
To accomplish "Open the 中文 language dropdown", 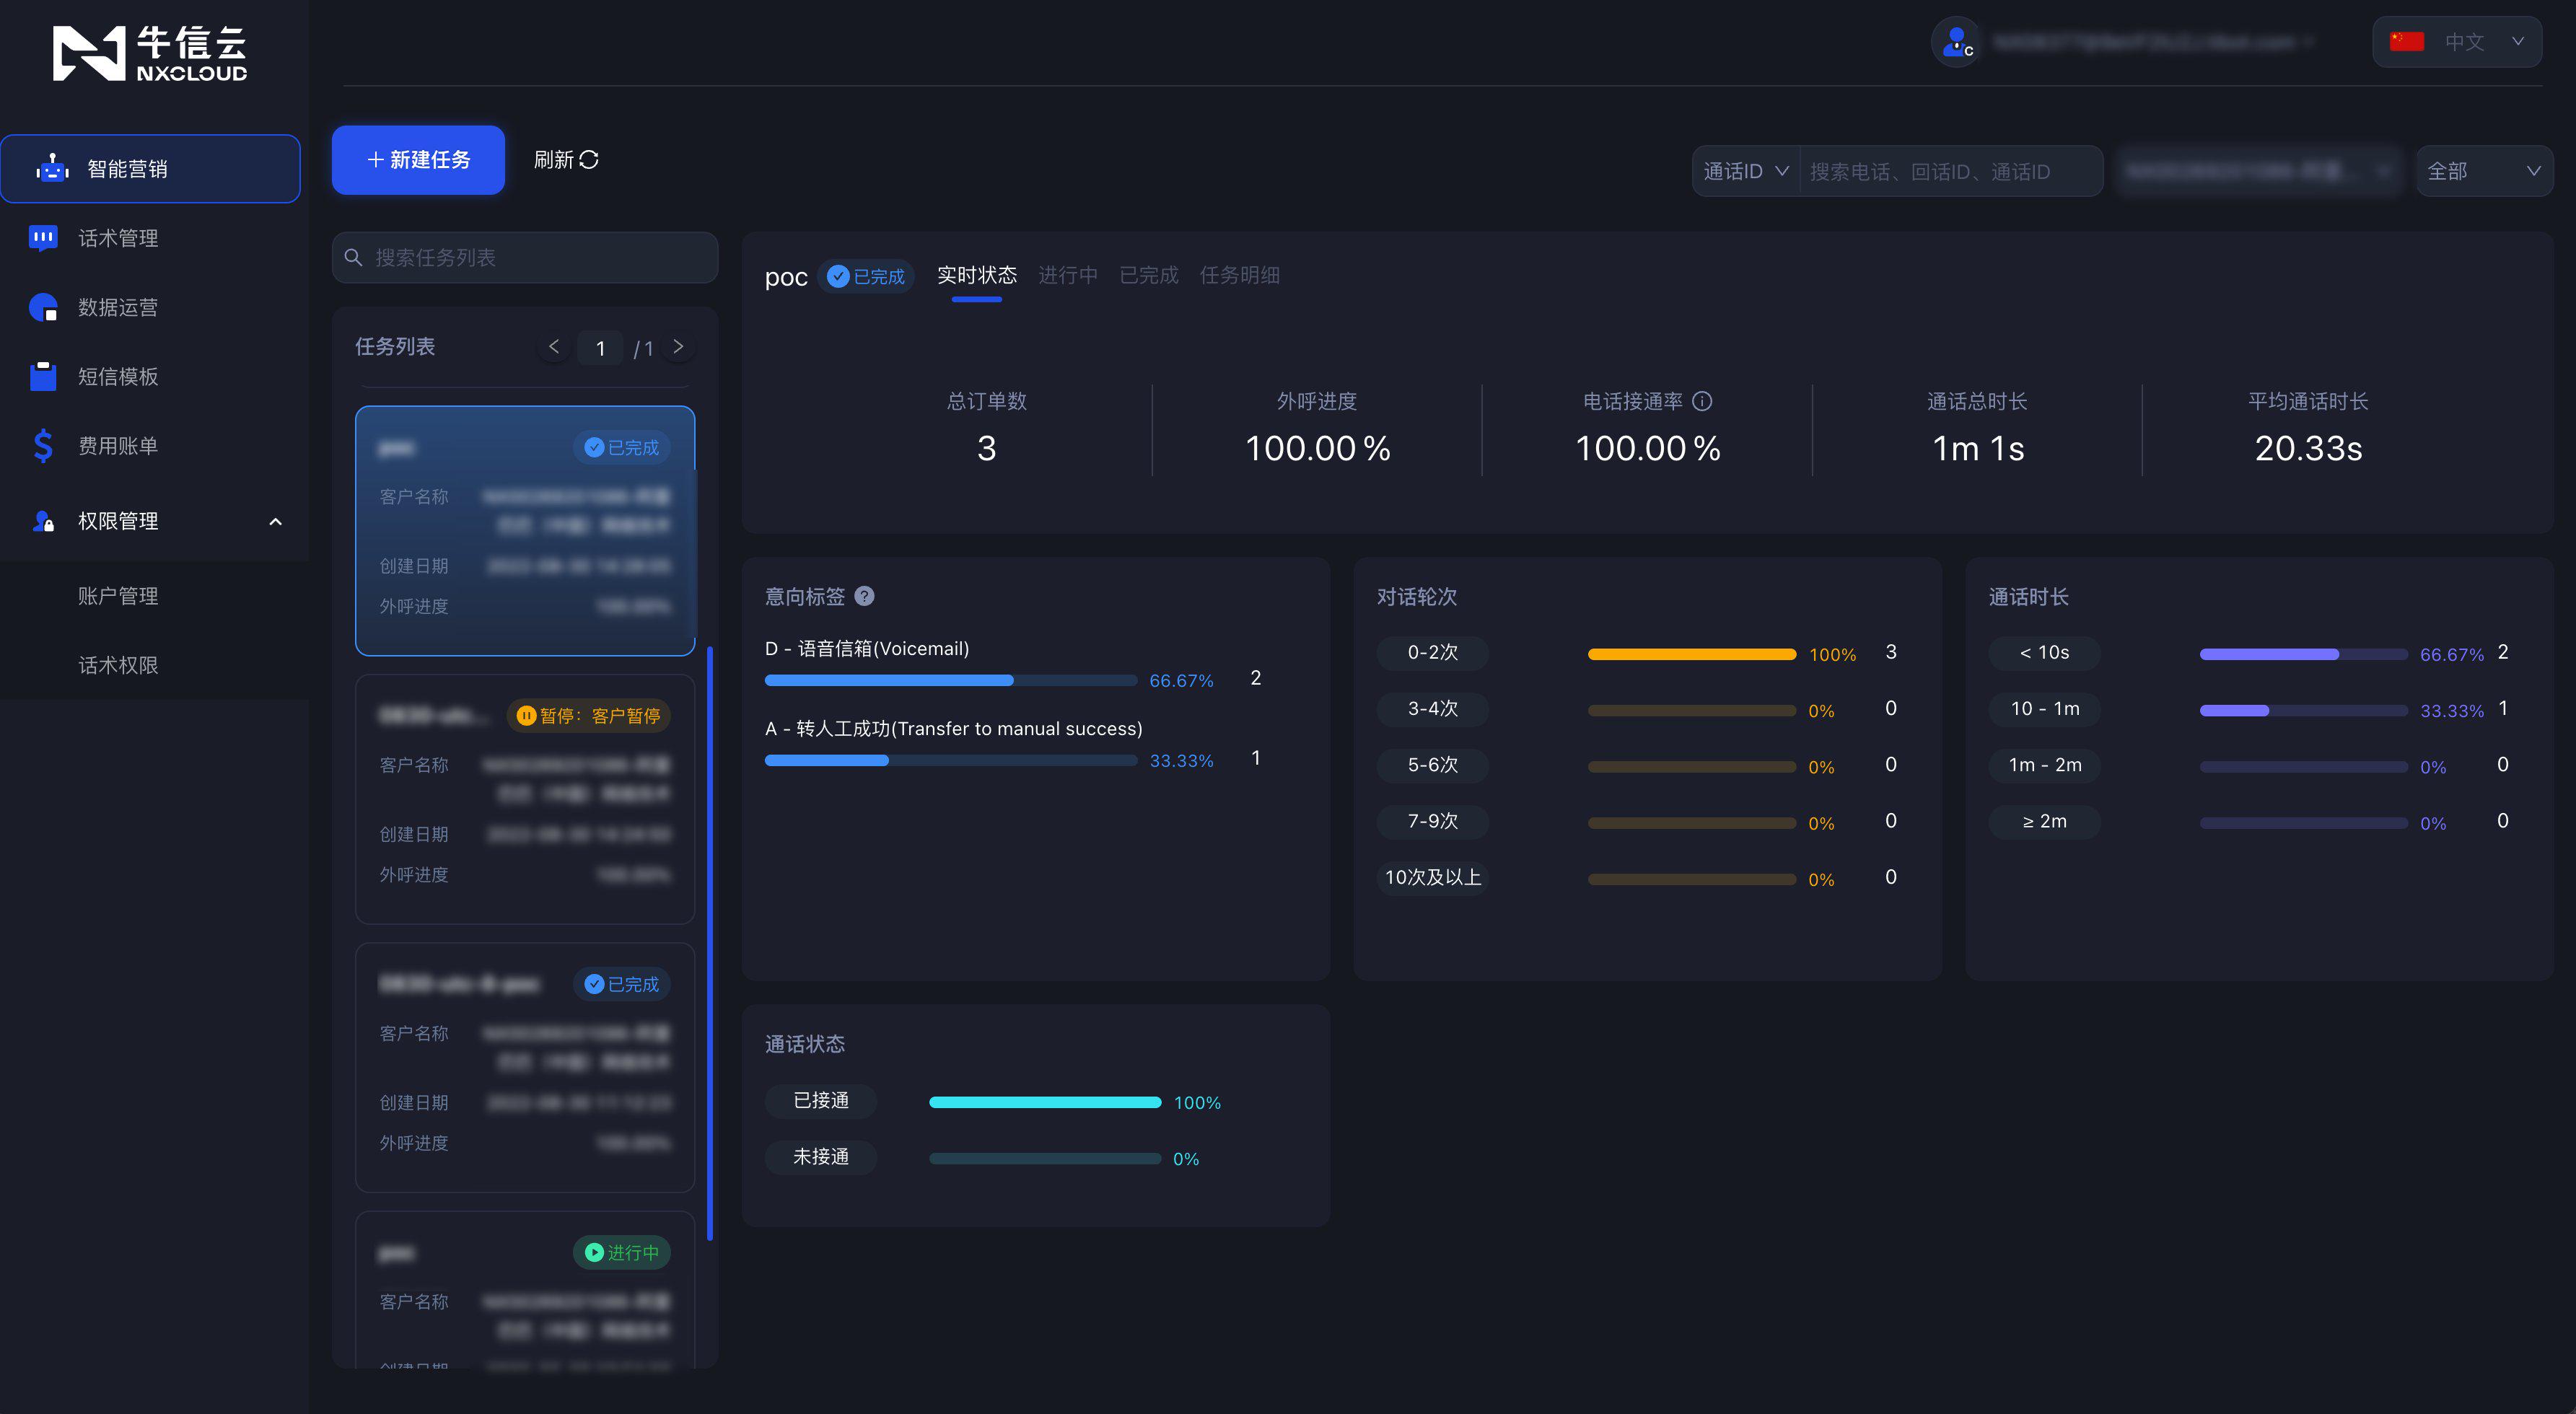I will 2456,42.
